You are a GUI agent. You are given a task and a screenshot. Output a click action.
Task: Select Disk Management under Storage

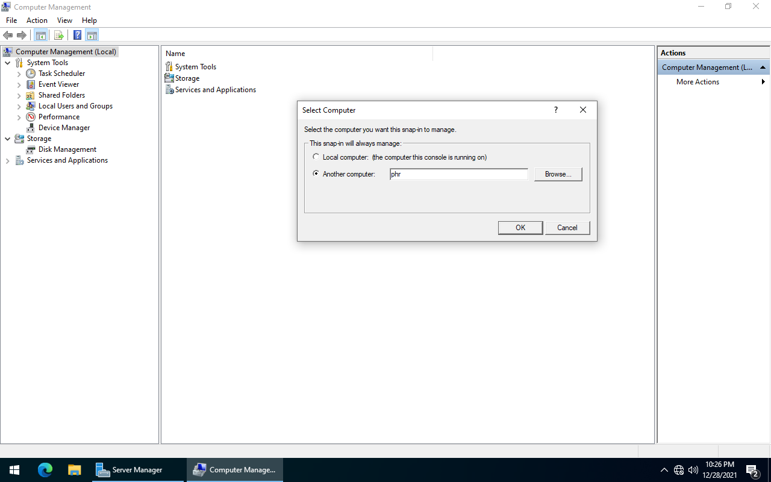[x=66, y=149]
